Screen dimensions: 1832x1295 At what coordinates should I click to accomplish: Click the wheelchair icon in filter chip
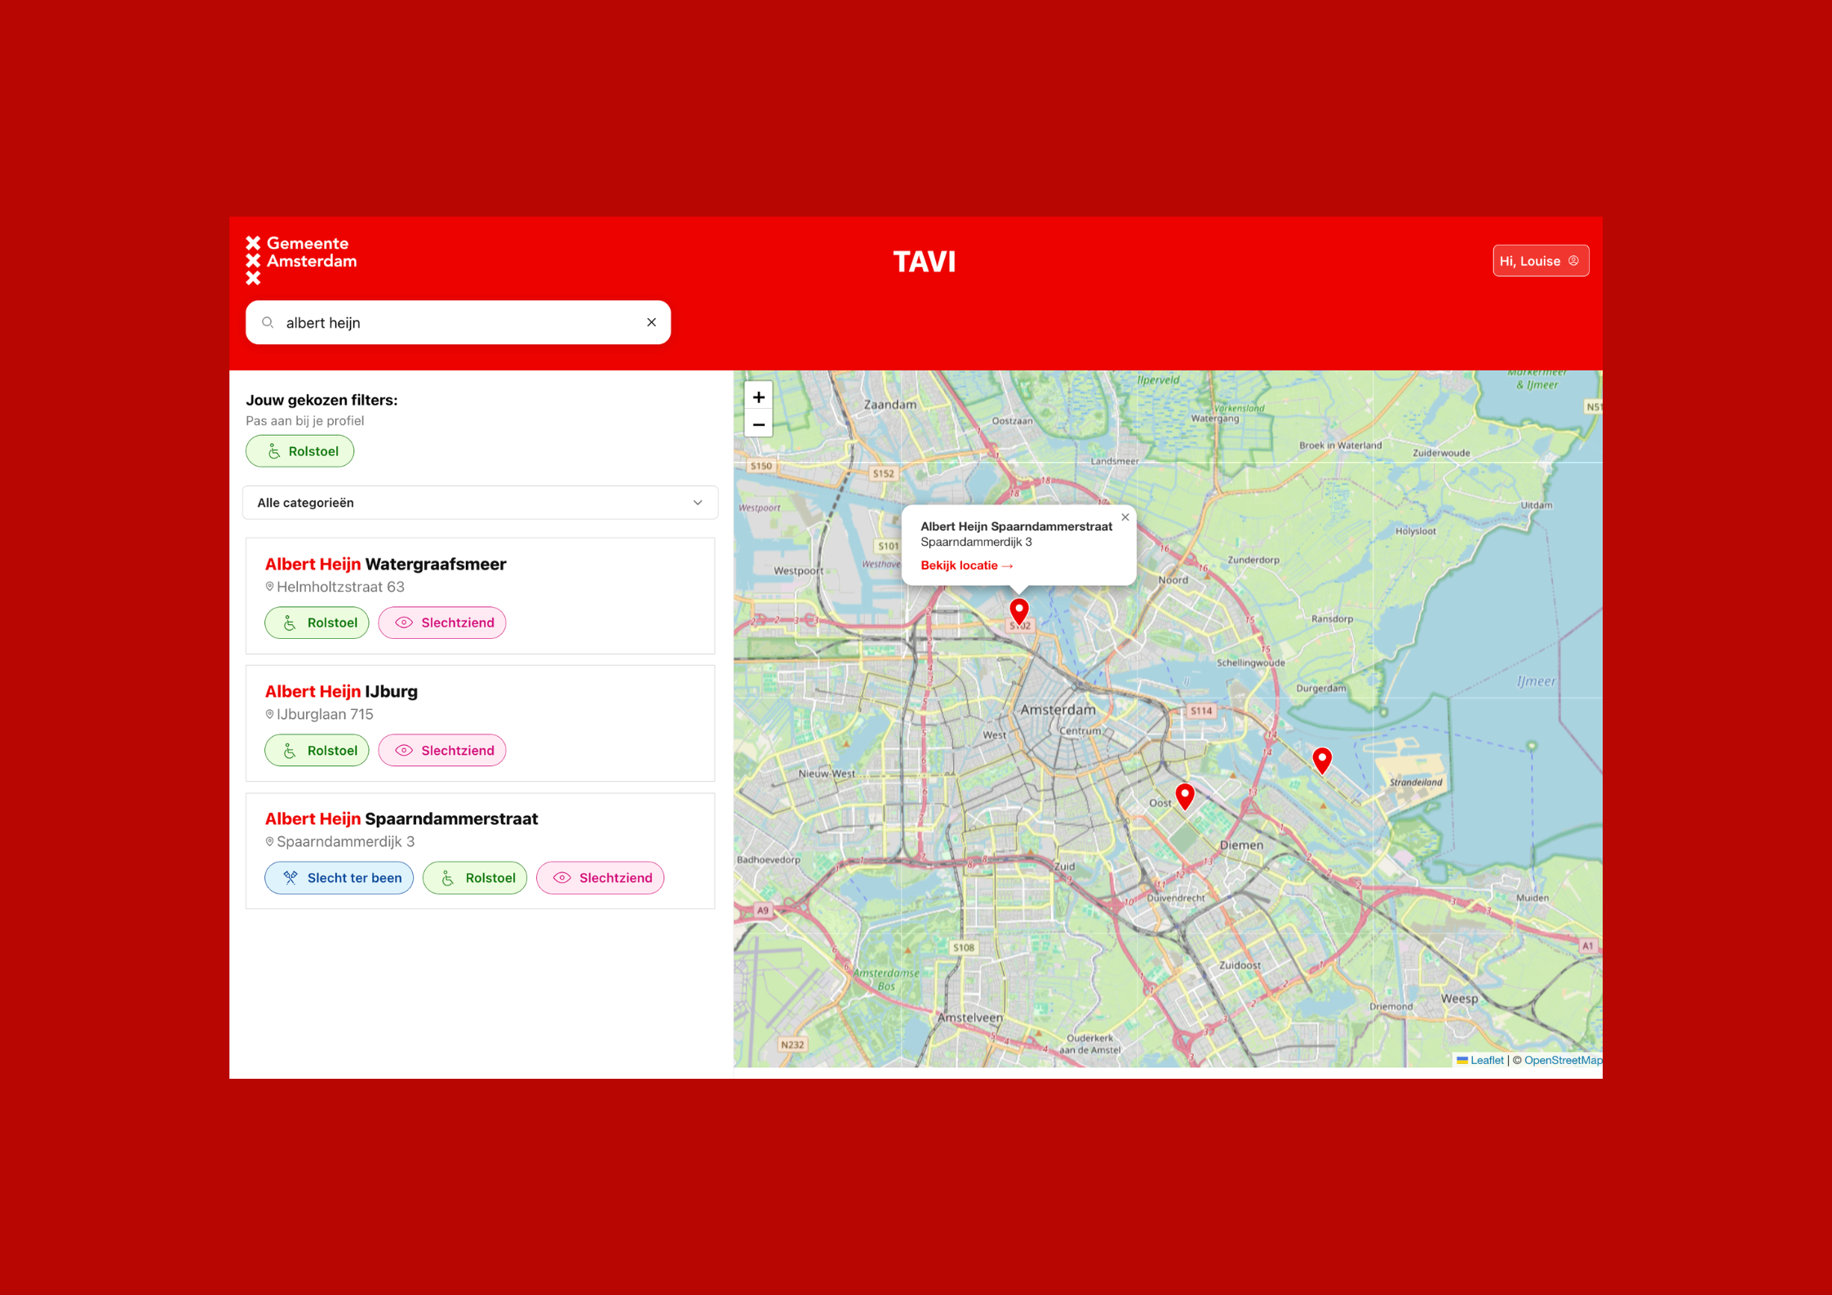tap(274, 451)
